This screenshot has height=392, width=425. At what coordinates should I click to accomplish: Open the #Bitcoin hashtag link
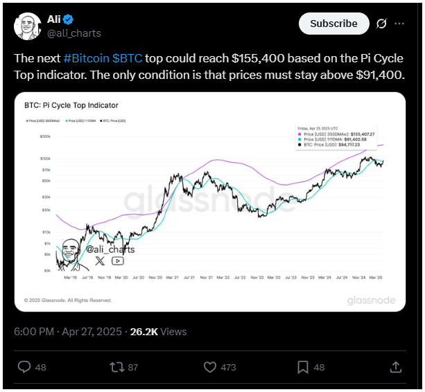coord(87,58)
